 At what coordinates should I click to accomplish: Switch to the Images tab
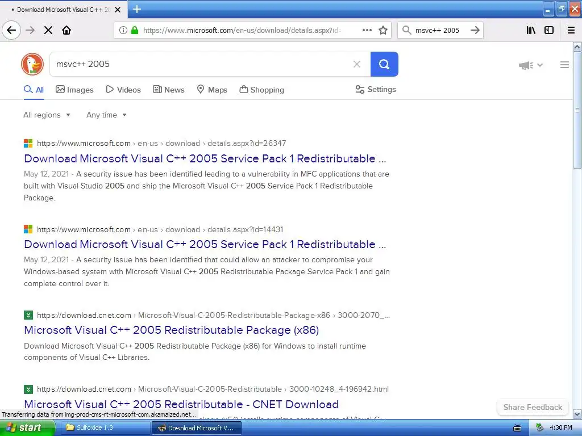[74, 90]
